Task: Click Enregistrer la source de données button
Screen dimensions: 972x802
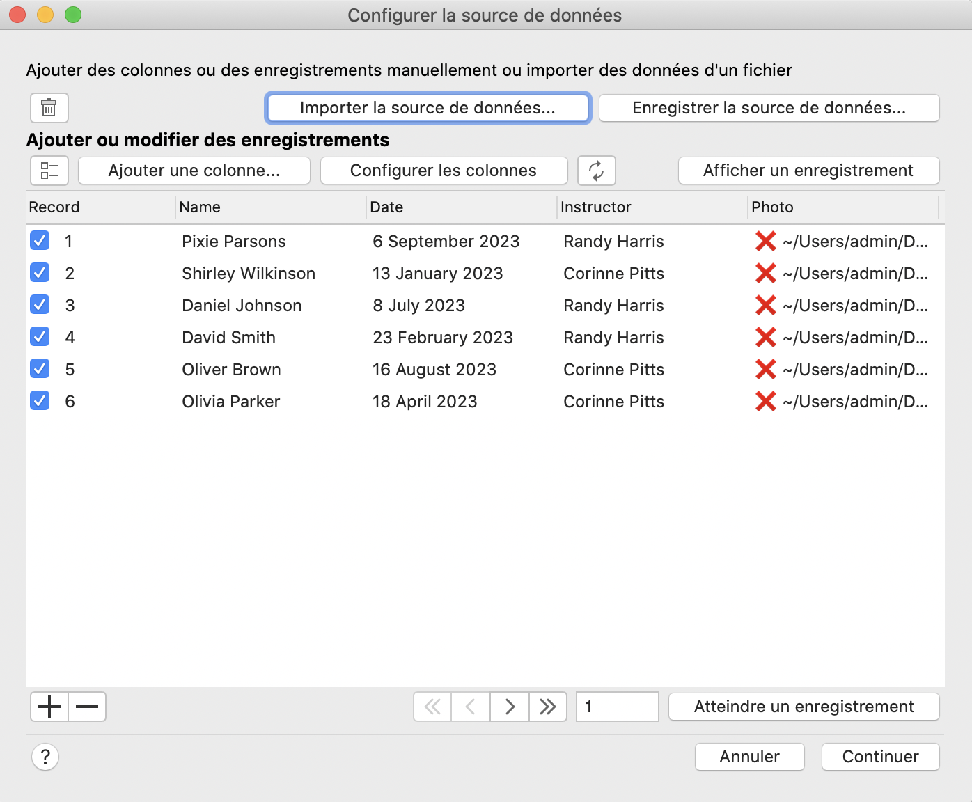Action: point(769,108)
